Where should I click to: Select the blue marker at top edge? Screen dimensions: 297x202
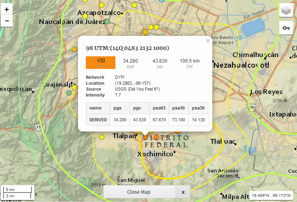pos(160,1)
